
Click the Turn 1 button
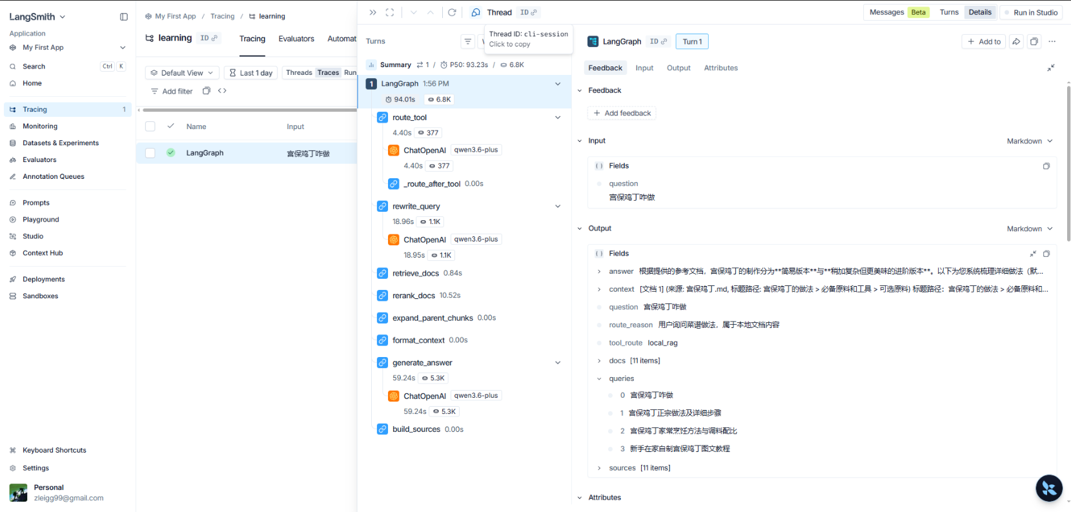coord(692,41)
